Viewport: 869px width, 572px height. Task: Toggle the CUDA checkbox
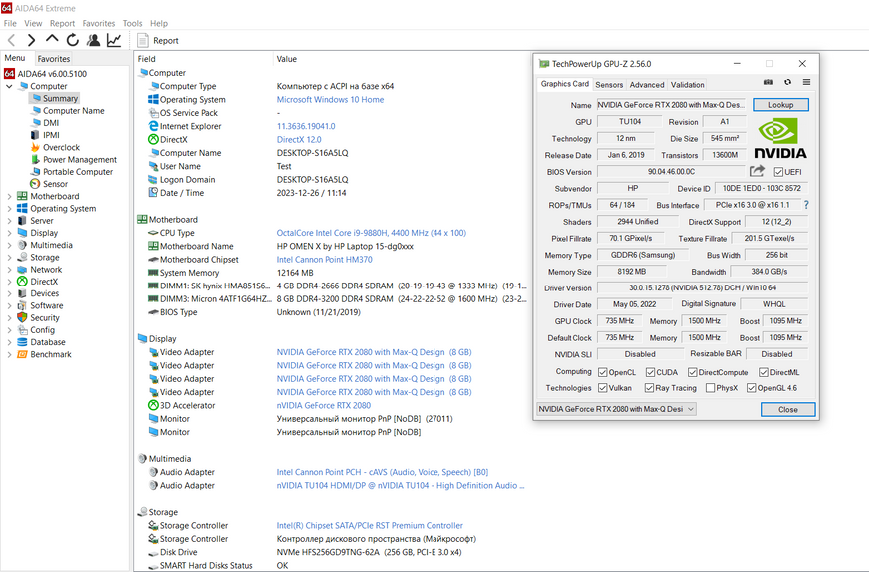coord(650,372)
